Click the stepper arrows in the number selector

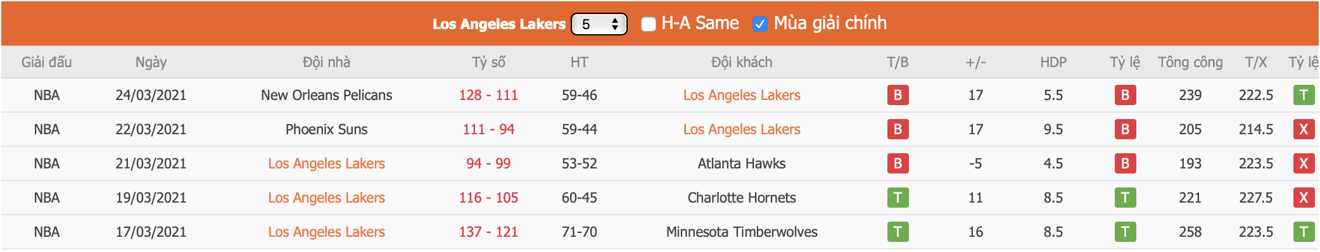pyautogui.click(x=615, y=24)
